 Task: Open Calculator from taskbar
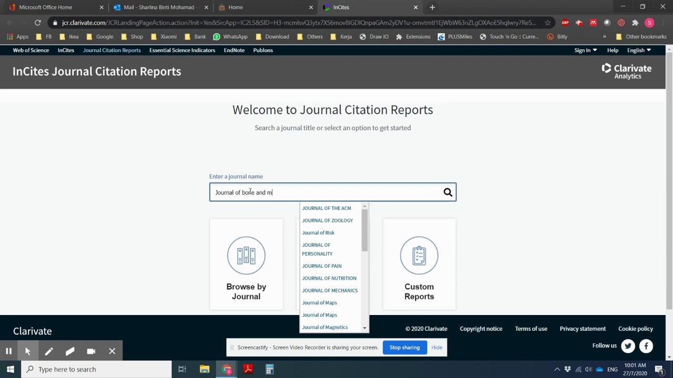269,369
